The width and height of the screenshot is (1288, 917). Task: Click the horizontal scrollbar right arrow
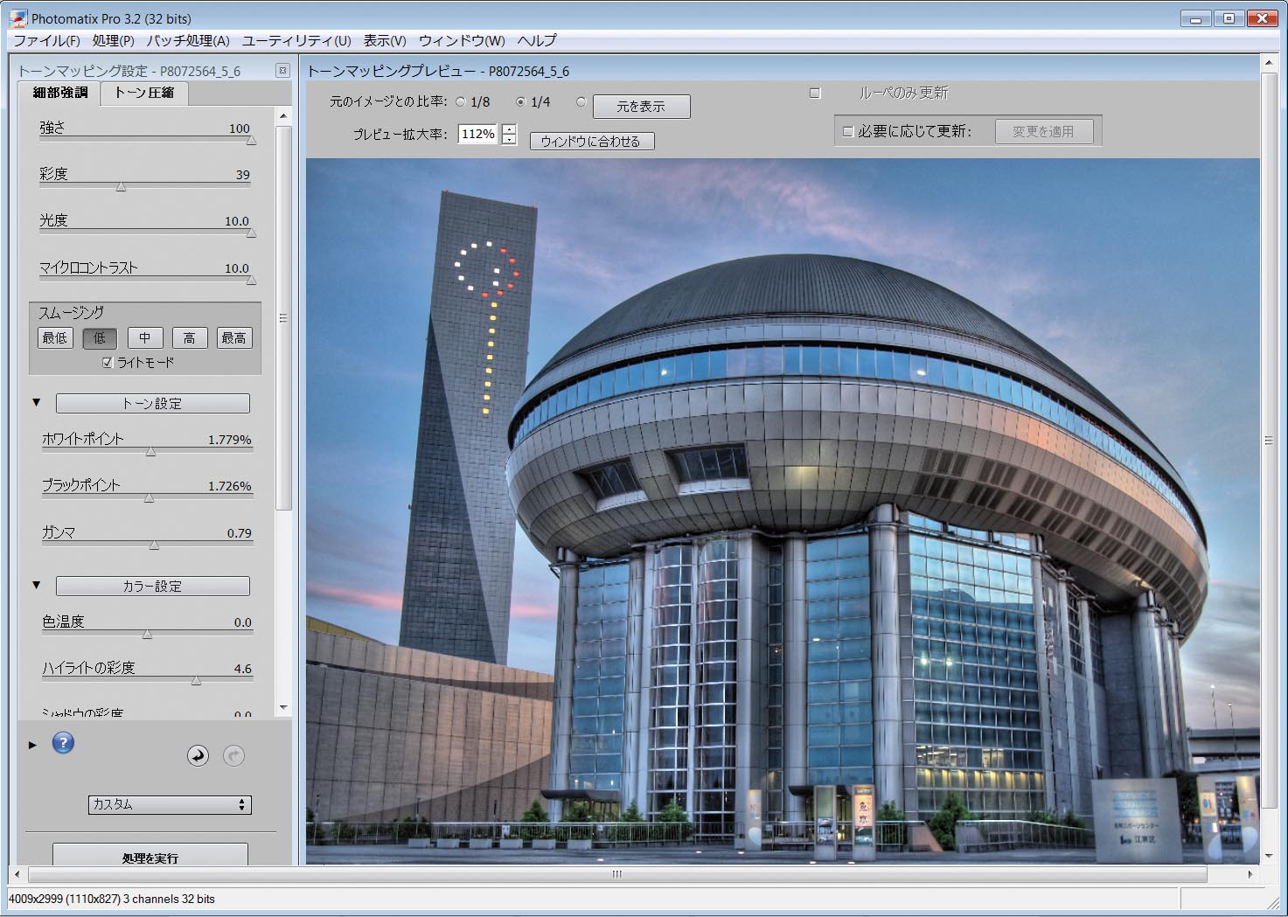(1250, 874)
